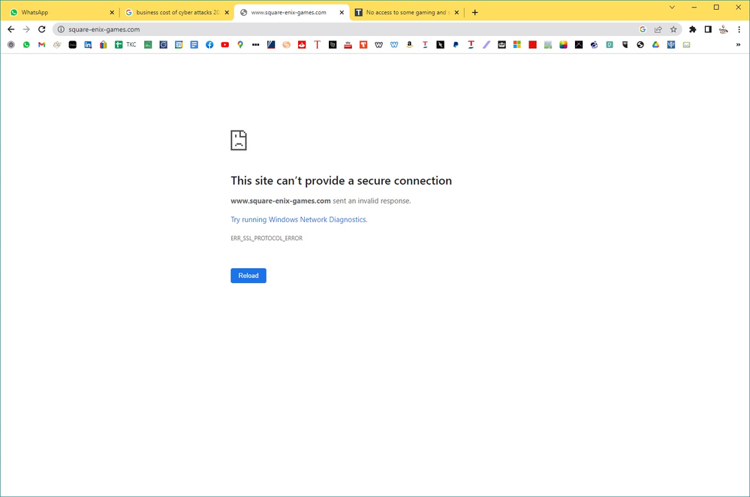Viewport: 750px width, 497px height.
Task: Open the Gmail bookmark
Action: [42, 45]
